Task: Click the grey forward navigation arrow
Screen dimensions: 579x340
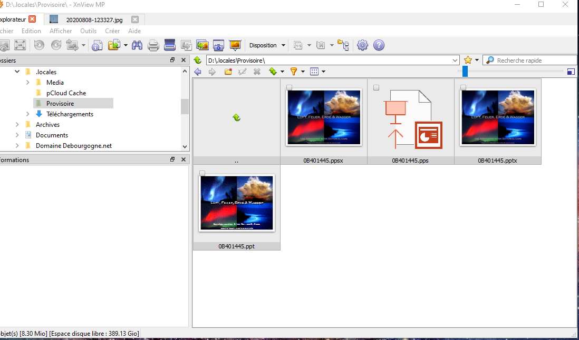Action: click(212, 72)
